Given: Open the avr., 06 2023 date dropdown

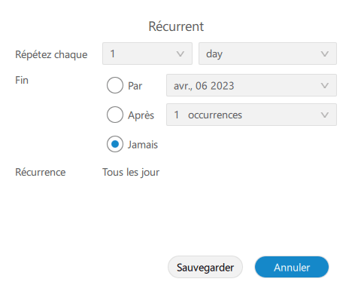Looking at the screenshot, I should tap(251, 85).
